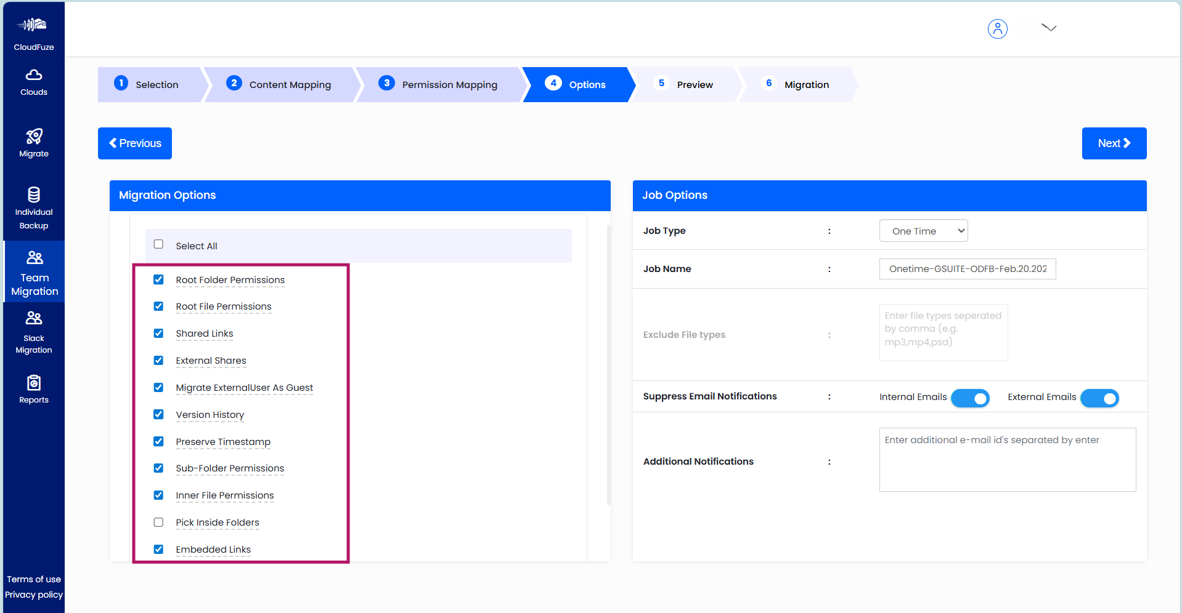Select Team Migration in the sidebar
This screenshot has height=613, width=1182.
33,271
